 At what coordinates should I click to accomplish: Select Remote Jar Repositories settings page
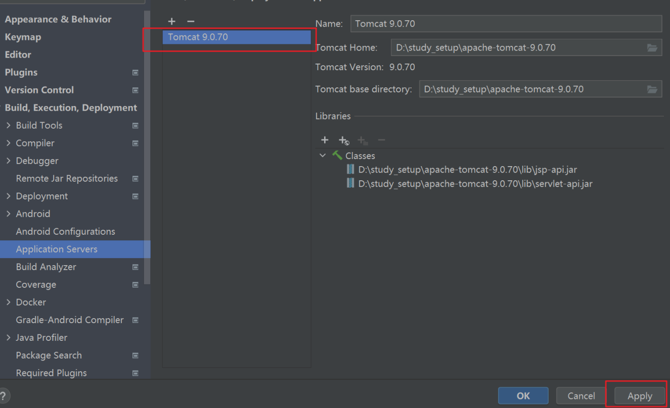(66, 178)
